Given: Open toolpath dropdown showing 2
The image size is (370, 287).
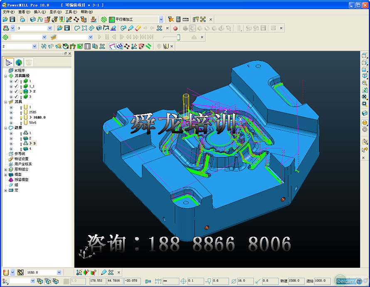Looking at the screenshot, I should point(35,47).
